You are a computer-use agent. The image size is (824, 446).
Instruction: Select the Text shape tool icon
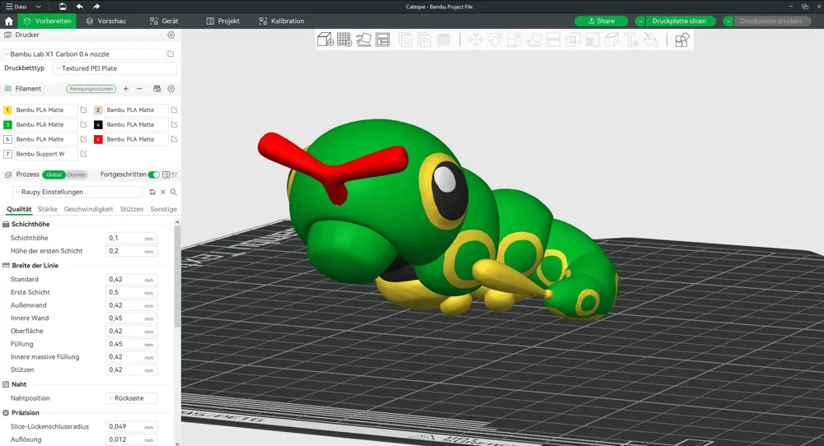631,39
